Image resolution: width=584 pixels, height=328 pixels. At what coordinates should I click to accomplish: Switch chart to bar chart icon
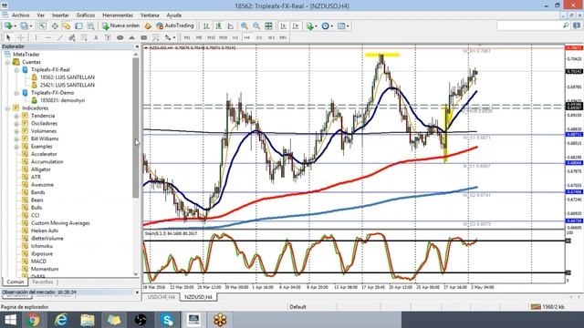point(206,26)
